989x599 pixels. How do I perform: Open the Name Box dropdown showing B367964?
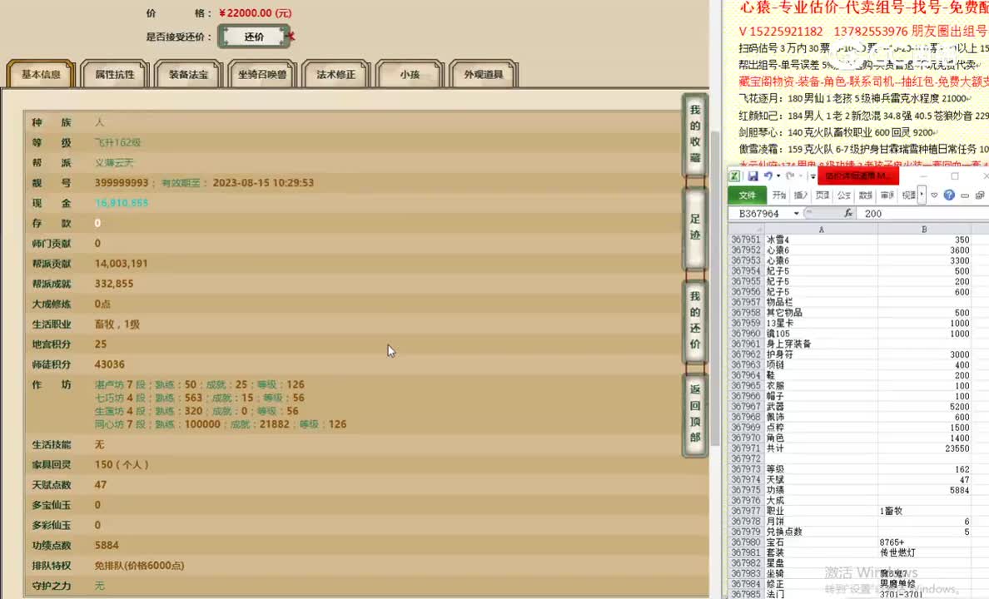pos(795,213)
